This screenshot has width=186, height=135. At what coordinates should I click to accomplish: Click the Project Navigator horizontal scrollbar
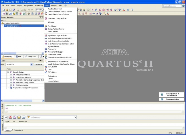tap(22, 53)
